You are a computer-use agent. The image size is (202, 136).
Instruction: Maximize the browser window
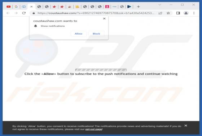pyautogui.click(x=182, y=5)
